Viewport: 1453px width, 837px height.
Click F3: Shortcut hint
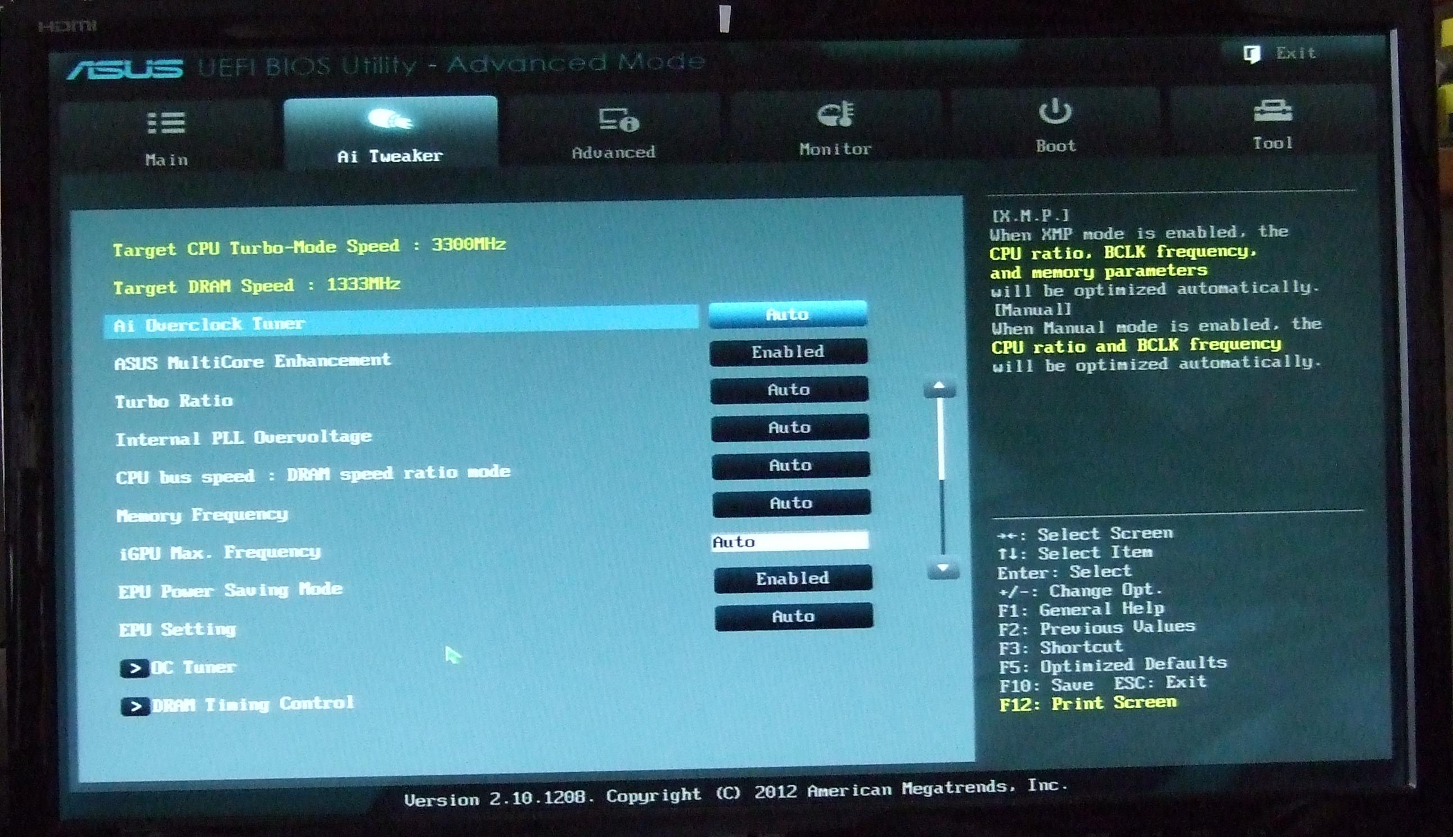[x=1060, y=646]
